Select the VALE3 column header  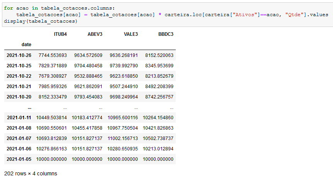coord(131,34)
